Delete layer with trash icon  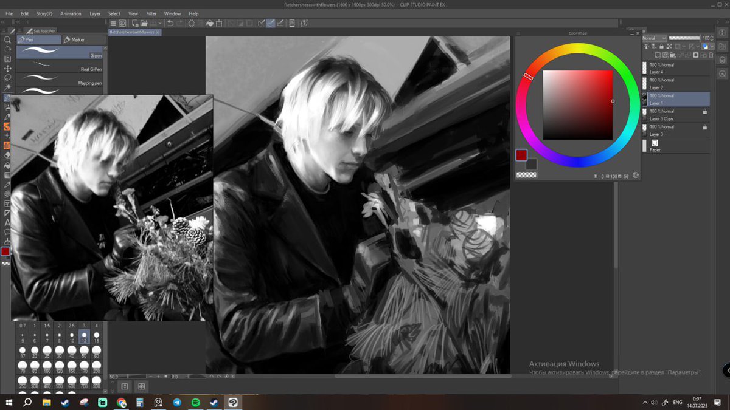click(x=711, y=55)
